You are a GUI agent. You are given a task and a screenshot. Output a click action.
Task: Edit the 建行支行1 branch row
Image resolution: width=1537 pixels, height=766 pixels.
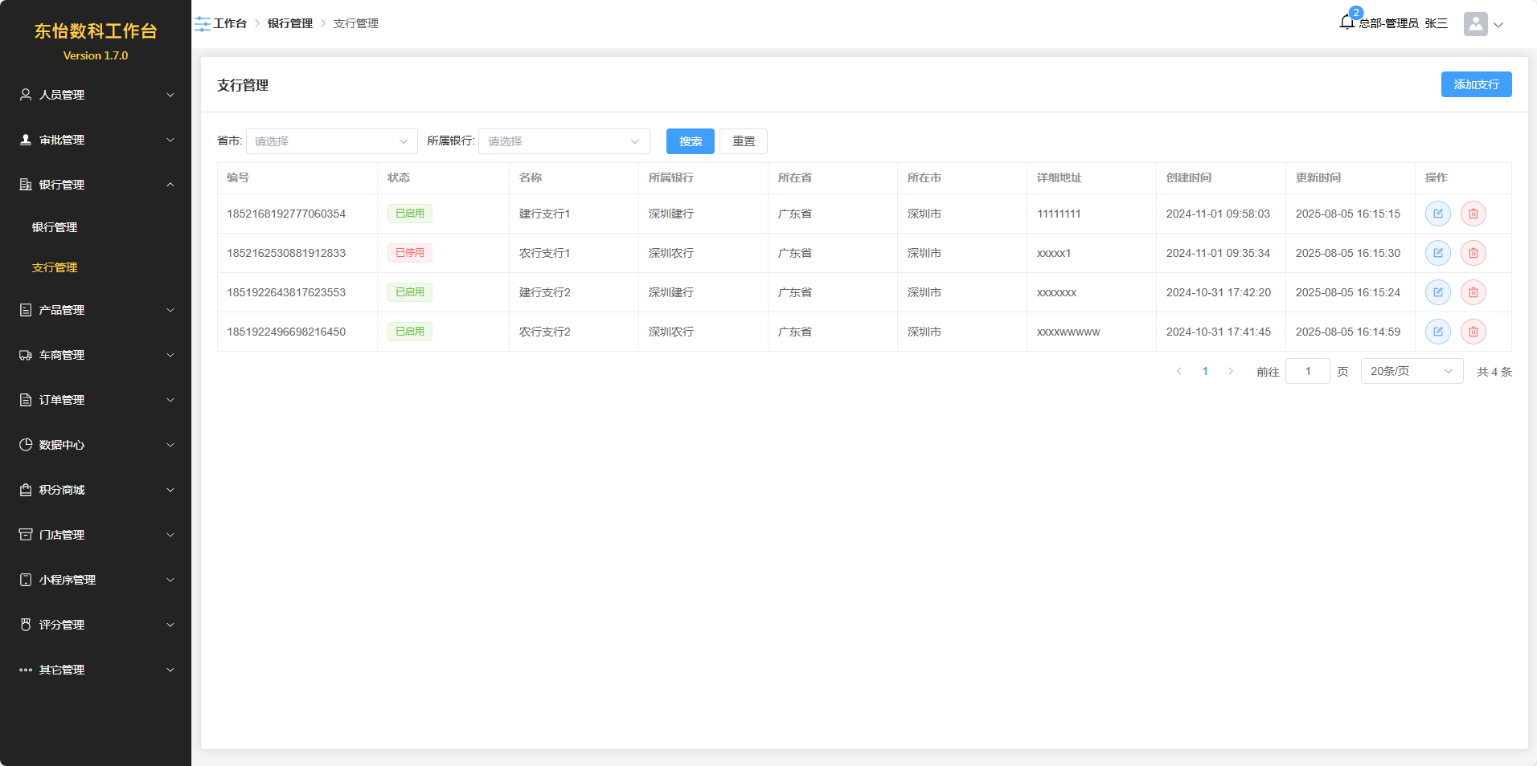click(x=1437, y=214)
